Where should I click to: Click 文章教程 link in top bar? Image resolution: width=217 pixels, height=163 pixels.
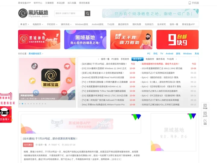pyautogui.click(x=49, y=3)
